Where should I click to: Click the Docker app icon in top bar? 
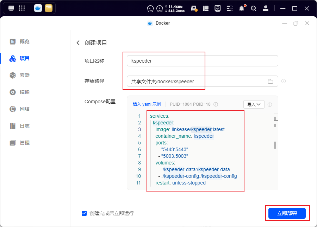point(38,8)
